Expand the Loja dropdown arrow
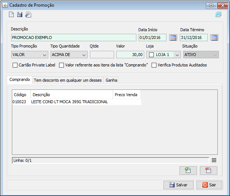Screen dimensions: 230x196 pyautogui.click(x=177, y=55)
